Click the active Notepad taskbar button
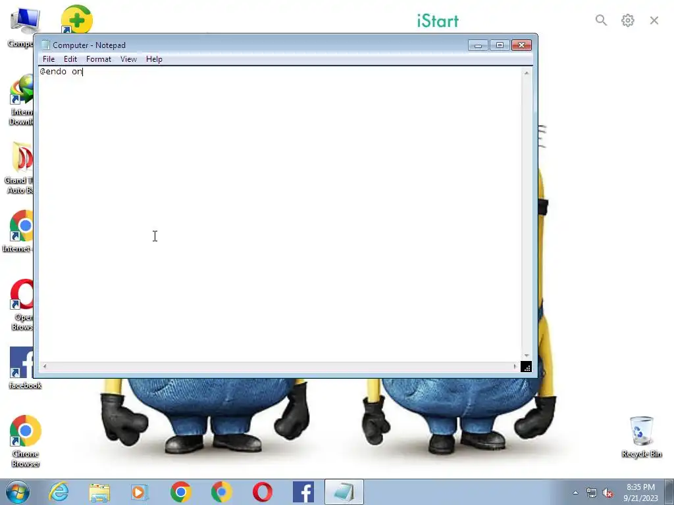The width and height of the screenshot is (674, 505). pos(344,492)
